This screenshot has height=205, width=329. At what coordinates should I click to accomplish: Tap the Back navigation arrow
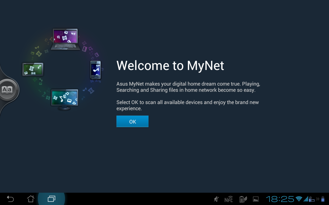pos(10,199)
